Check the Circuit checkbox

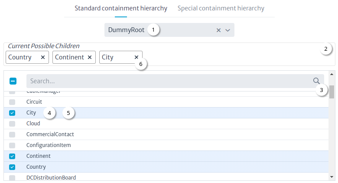pyautogui.click(x=12, y=102)
